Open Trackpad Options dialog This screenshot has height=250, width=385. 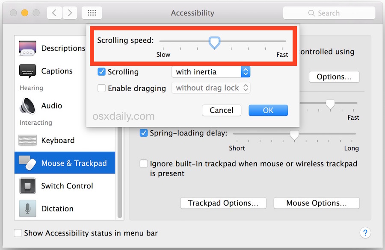(223, 203)
